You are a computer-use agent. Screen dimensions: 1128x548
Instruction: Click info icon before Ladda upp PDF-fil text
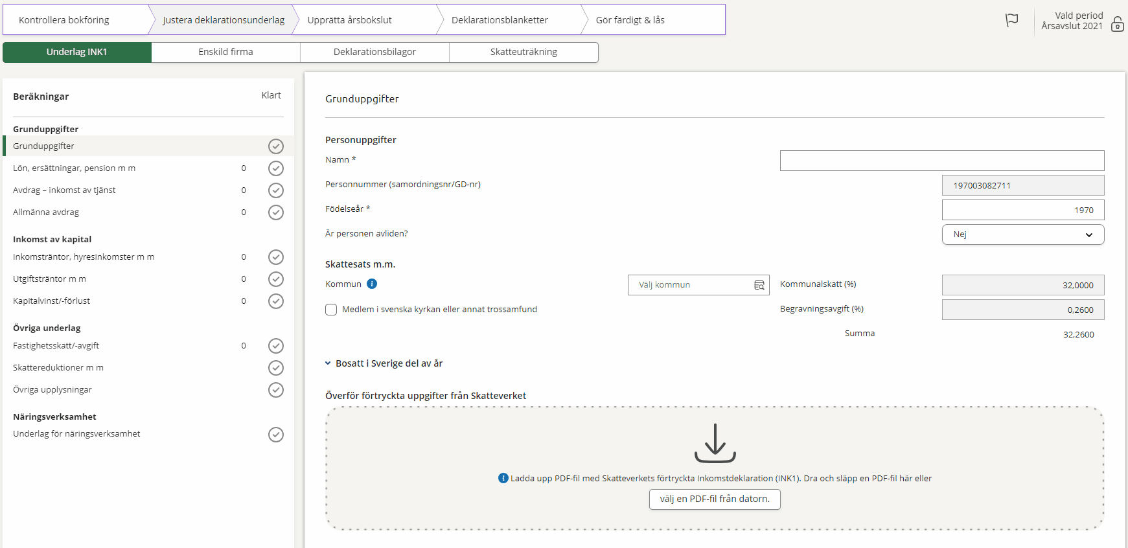coord(503,478)
